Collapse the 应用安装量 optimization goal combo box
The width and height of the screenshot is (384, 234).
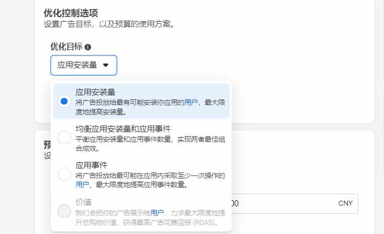84,65
